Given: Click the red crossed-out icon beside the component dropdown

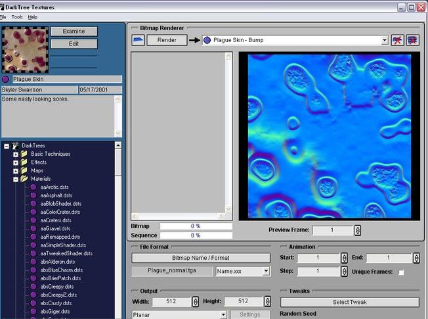Looking at the screenshot, I should point(397,40).
